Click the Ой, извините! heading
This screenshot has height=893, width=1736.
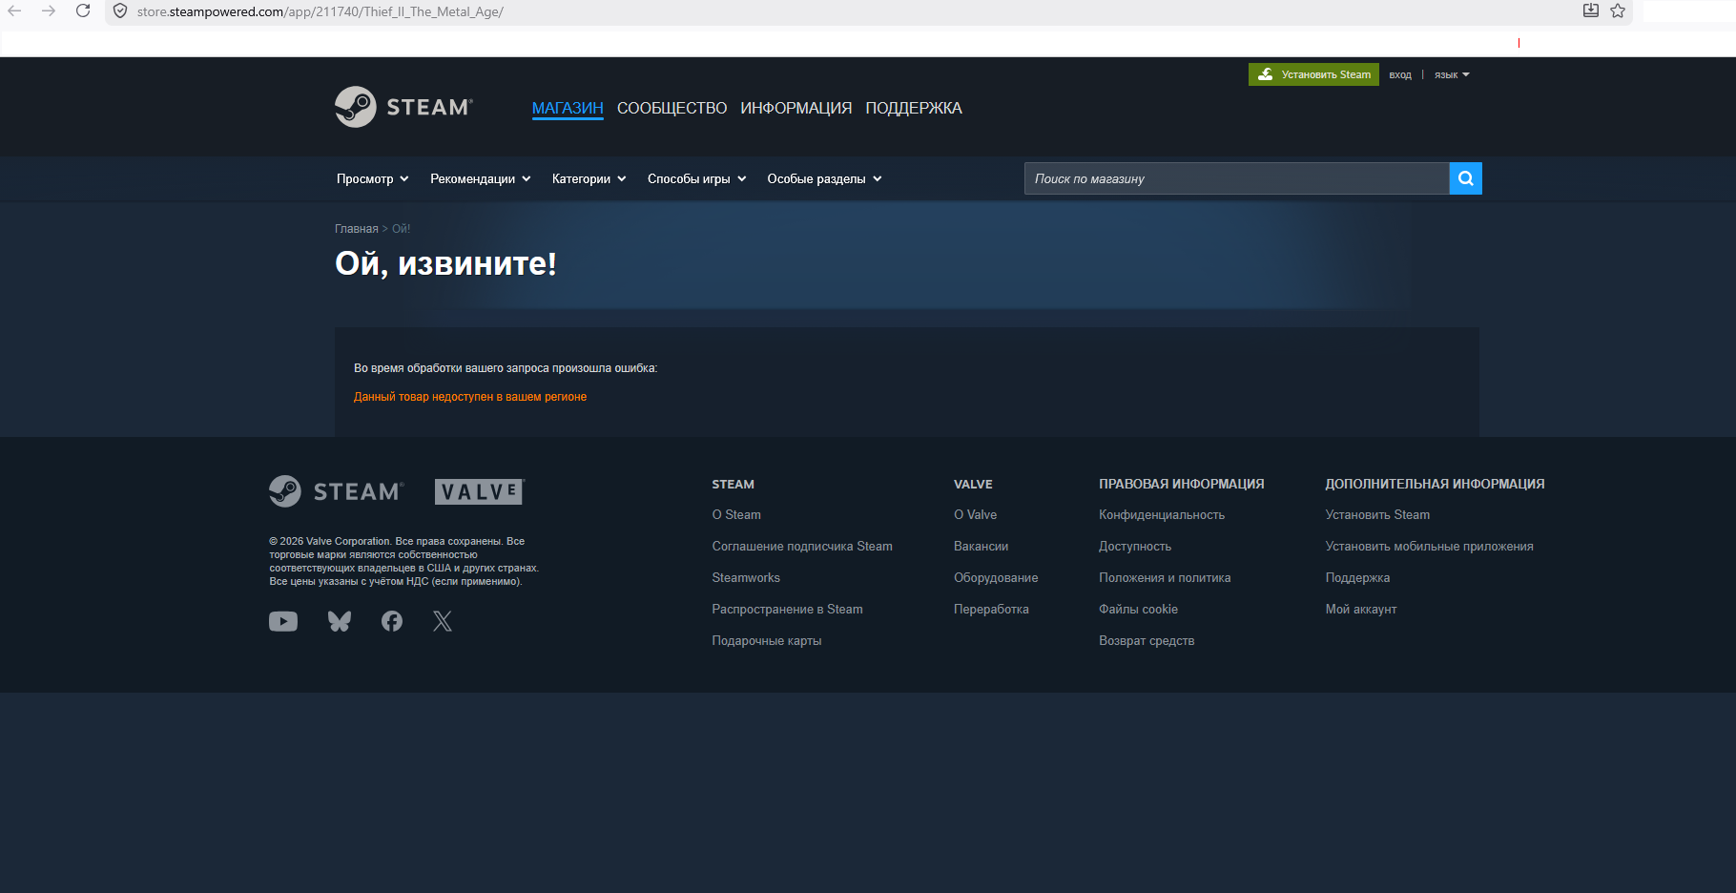[445, 263]
